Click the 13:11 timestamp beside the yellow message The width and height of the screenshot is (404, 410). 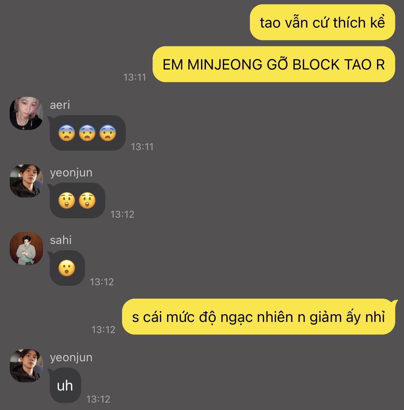(135, 77)
